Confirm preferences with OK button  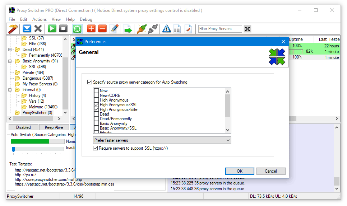[x=240, y=171]
